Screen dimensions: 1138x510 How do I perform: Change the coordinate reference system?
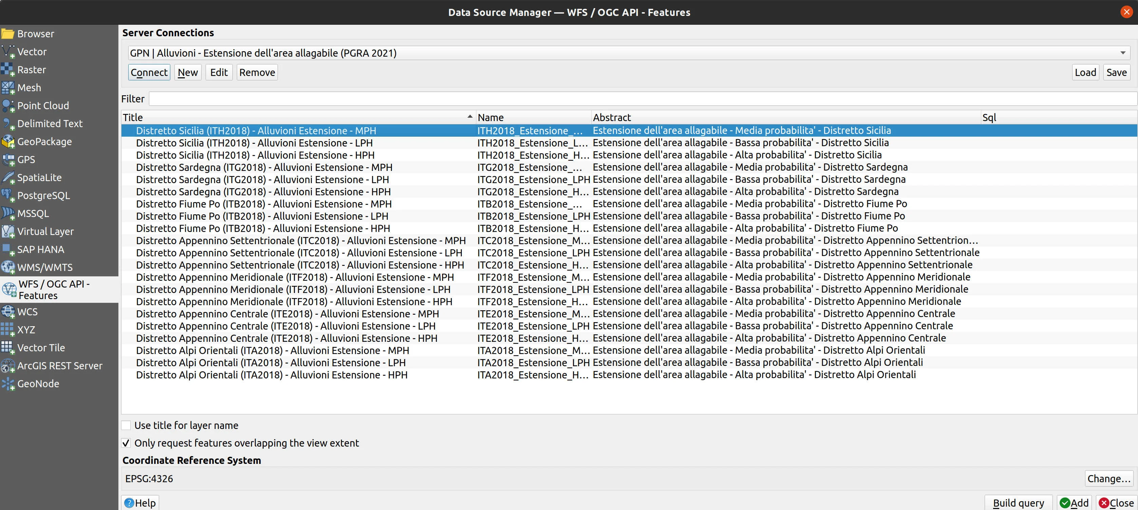(1109, 479)
